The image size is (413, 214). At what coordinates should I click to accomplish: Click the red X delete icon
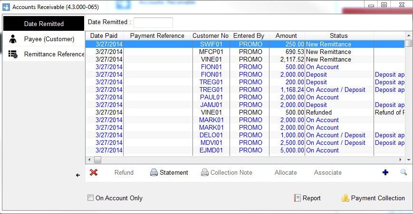pyautogui.click(x=94, y=172)
